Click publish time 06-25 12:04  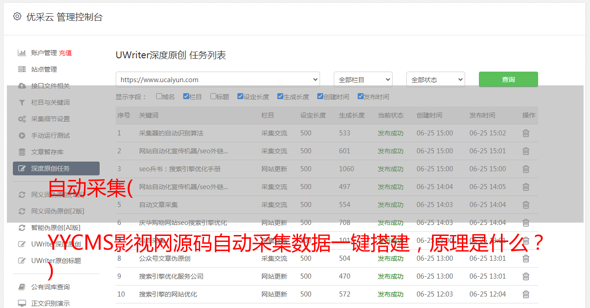(x=488, y=294)
